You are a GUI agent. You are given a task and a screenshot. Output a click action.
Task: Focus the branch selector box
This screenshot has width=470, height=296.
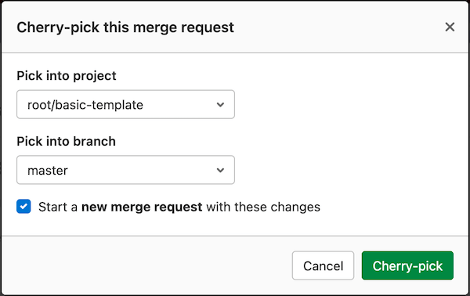[x=125, y=170]
